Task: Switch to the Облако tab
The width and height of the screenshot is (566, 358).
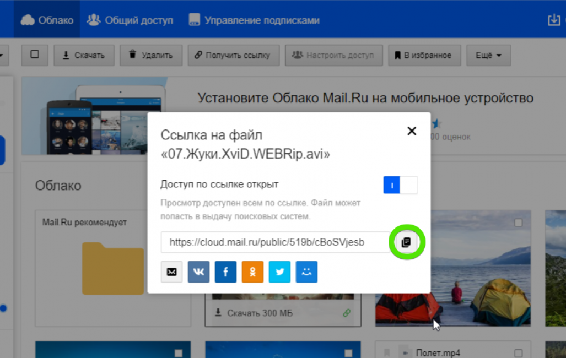Action: 47,20
